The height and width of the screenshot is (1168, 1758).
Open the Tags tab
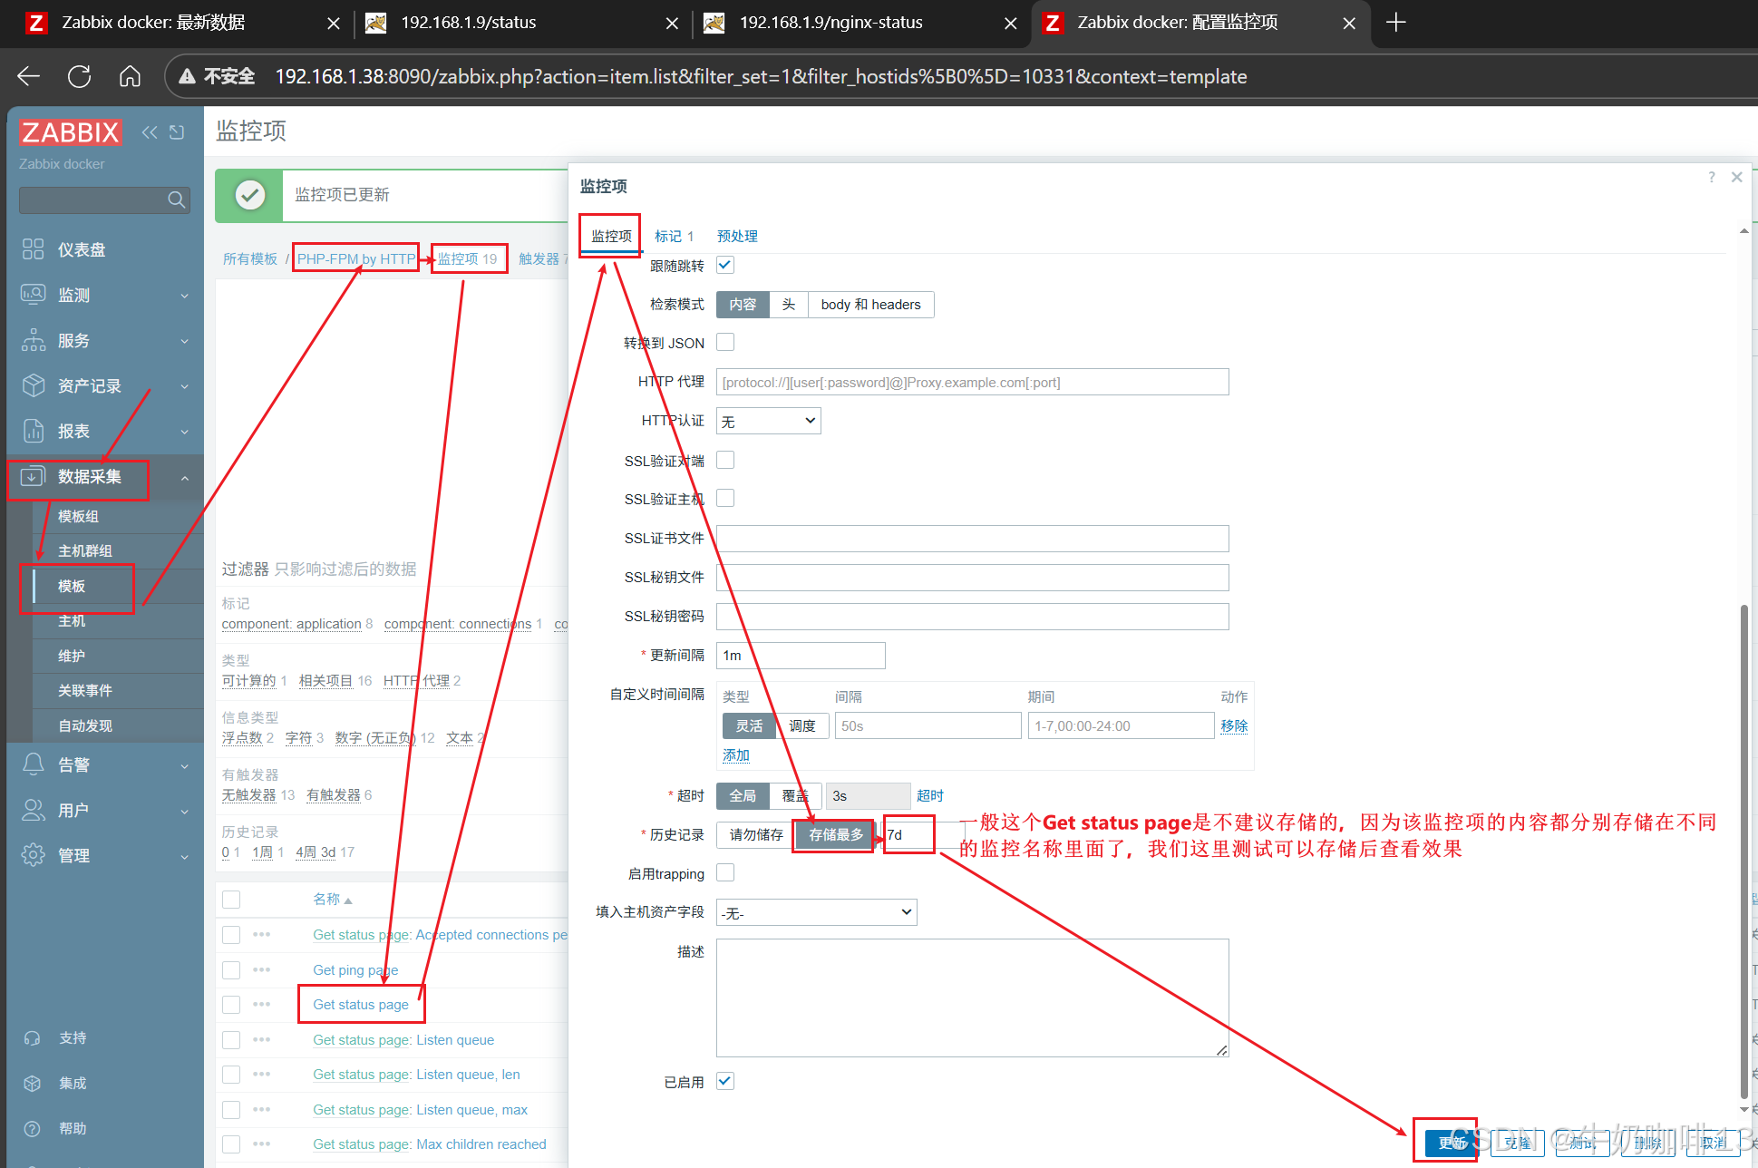[674, 236]
